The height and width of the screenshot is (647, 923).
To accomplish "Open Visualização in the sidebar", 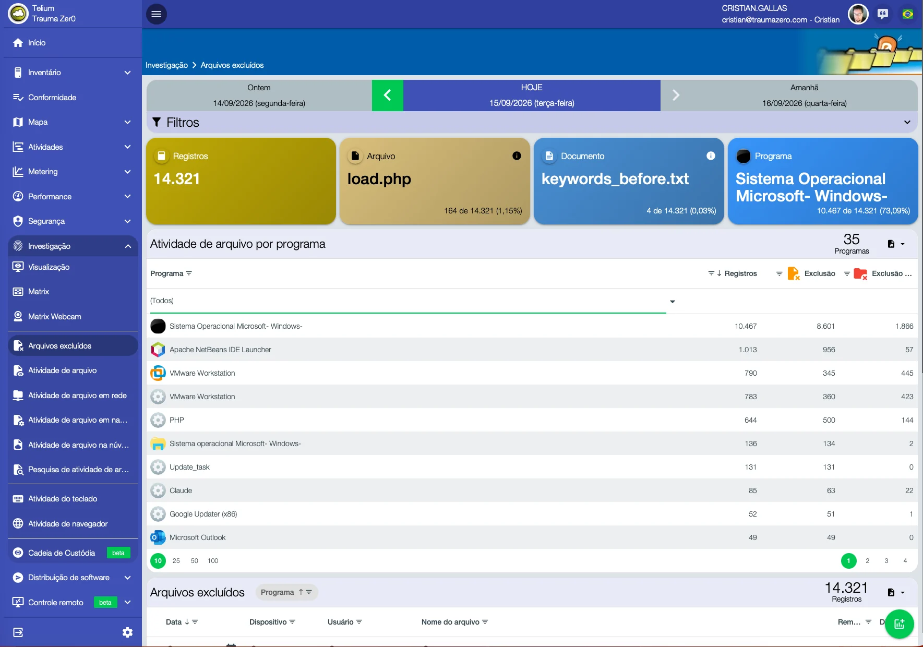I will click(73, 267).
